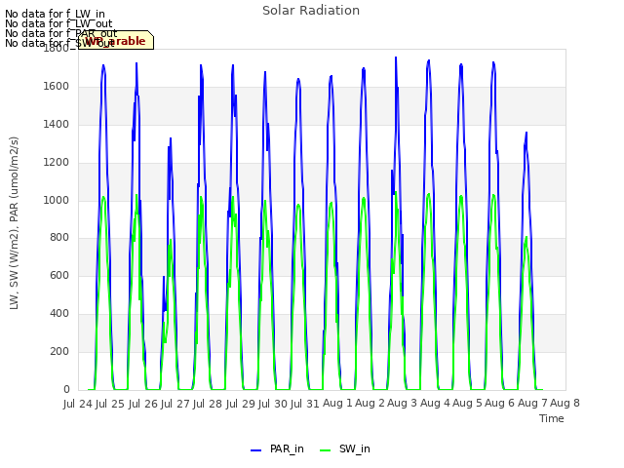Click the green SW_in peak on Aug 6
Screen dimensions: 624x468
(x=526, y=237)
